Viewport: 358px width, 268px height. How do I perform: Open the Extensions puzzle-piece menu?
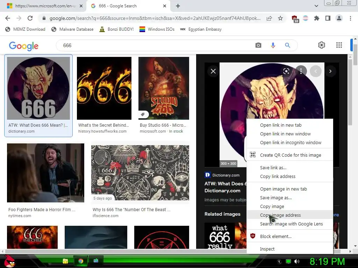[317, 18]
